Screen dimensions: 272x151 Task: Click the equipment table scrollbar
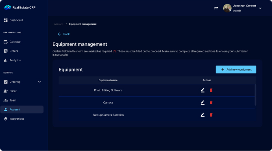[255, 95]
